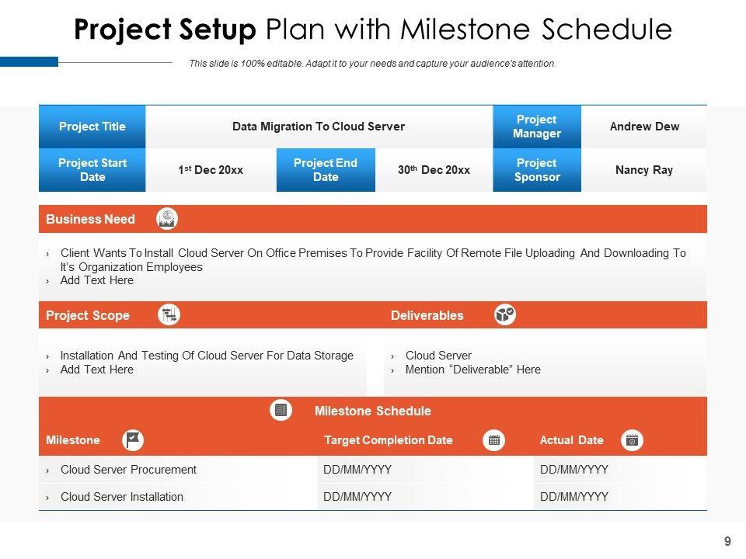Select the Project Manager header cell
Screen dimensions: 746x559
pyautogui.click(x=536, y=127)
